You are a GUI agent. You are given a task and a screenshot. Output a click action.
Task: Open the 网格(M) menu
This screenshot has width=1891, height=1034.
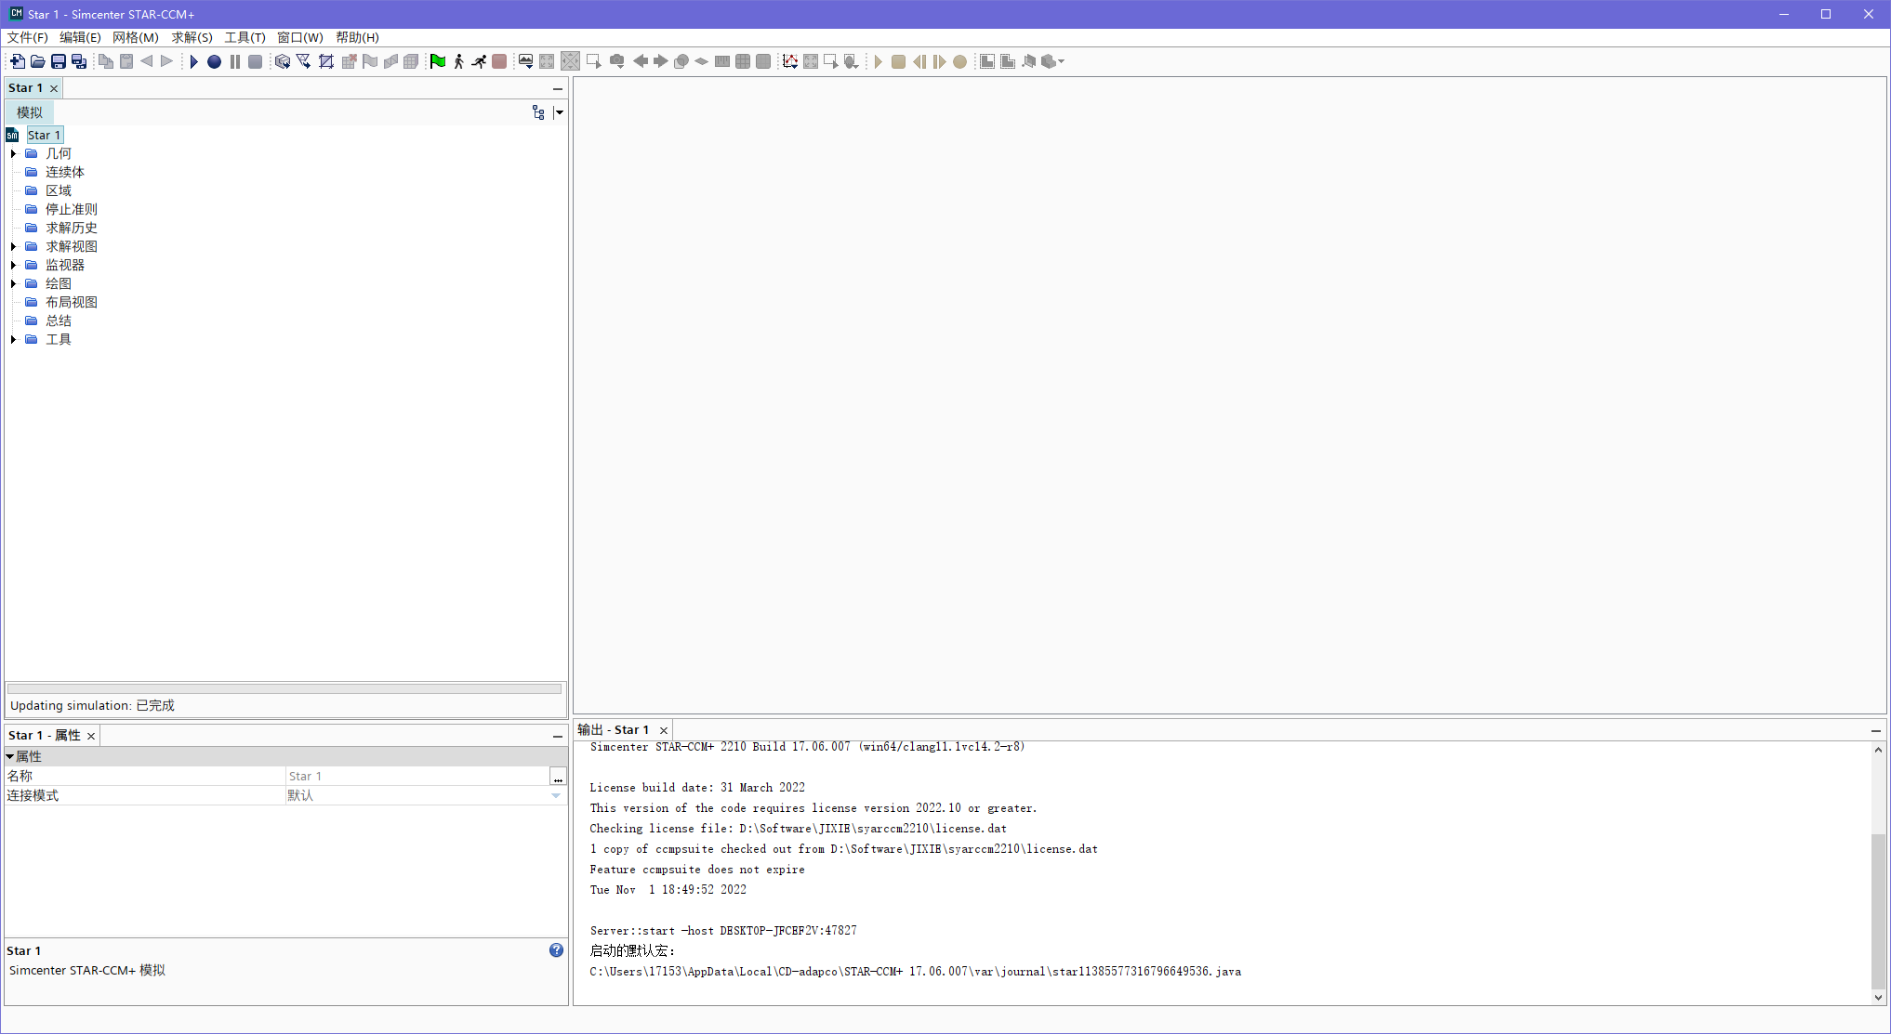pyautogui.click(x=136, y=37)
